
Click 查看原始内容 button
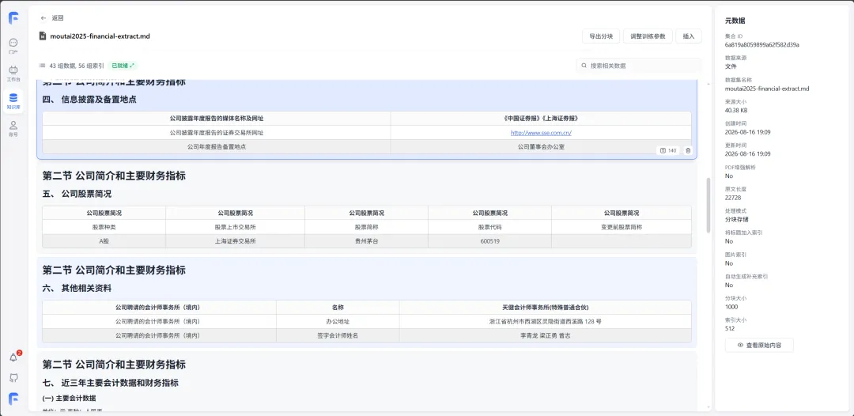pos(758,345)
